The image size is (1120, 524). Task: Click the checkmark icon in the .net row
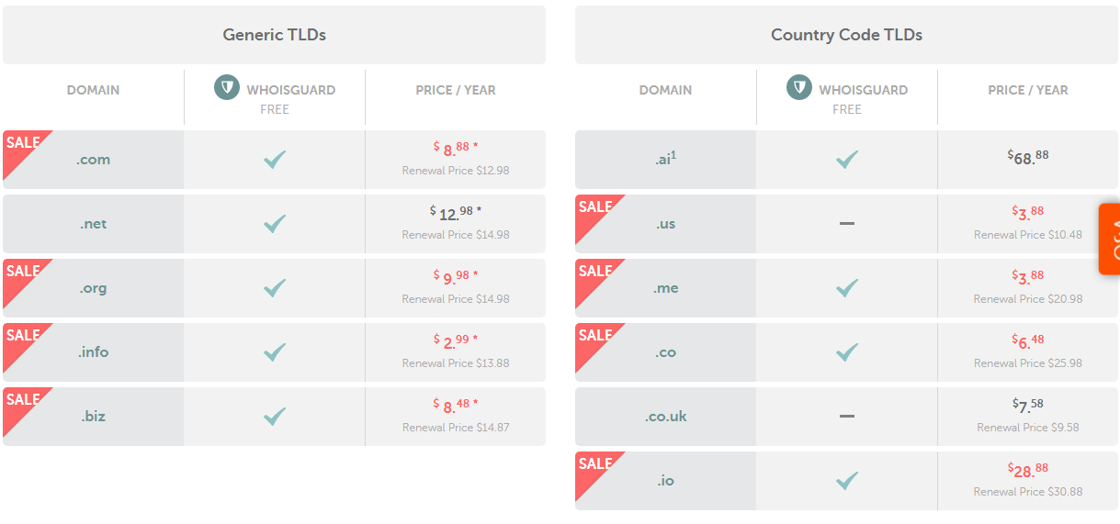tap(274, 224)
